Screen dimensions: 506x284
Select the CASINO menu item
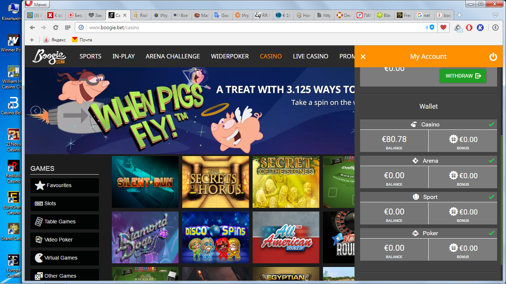pos(271,56)
